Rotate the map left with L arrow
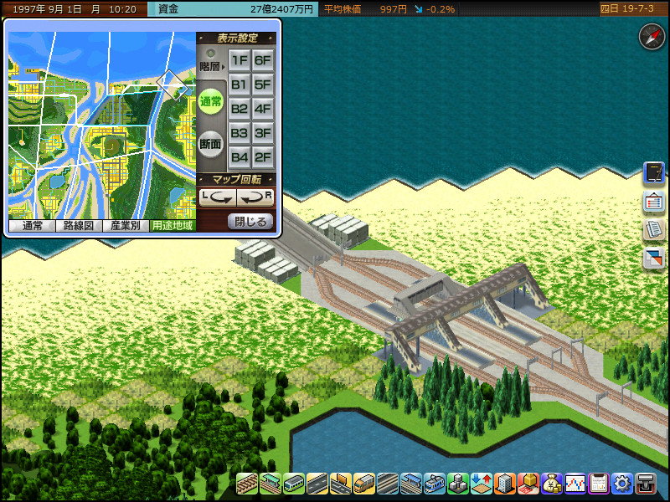Viewport: 670px width, 502px height. [x=218, y=197]
